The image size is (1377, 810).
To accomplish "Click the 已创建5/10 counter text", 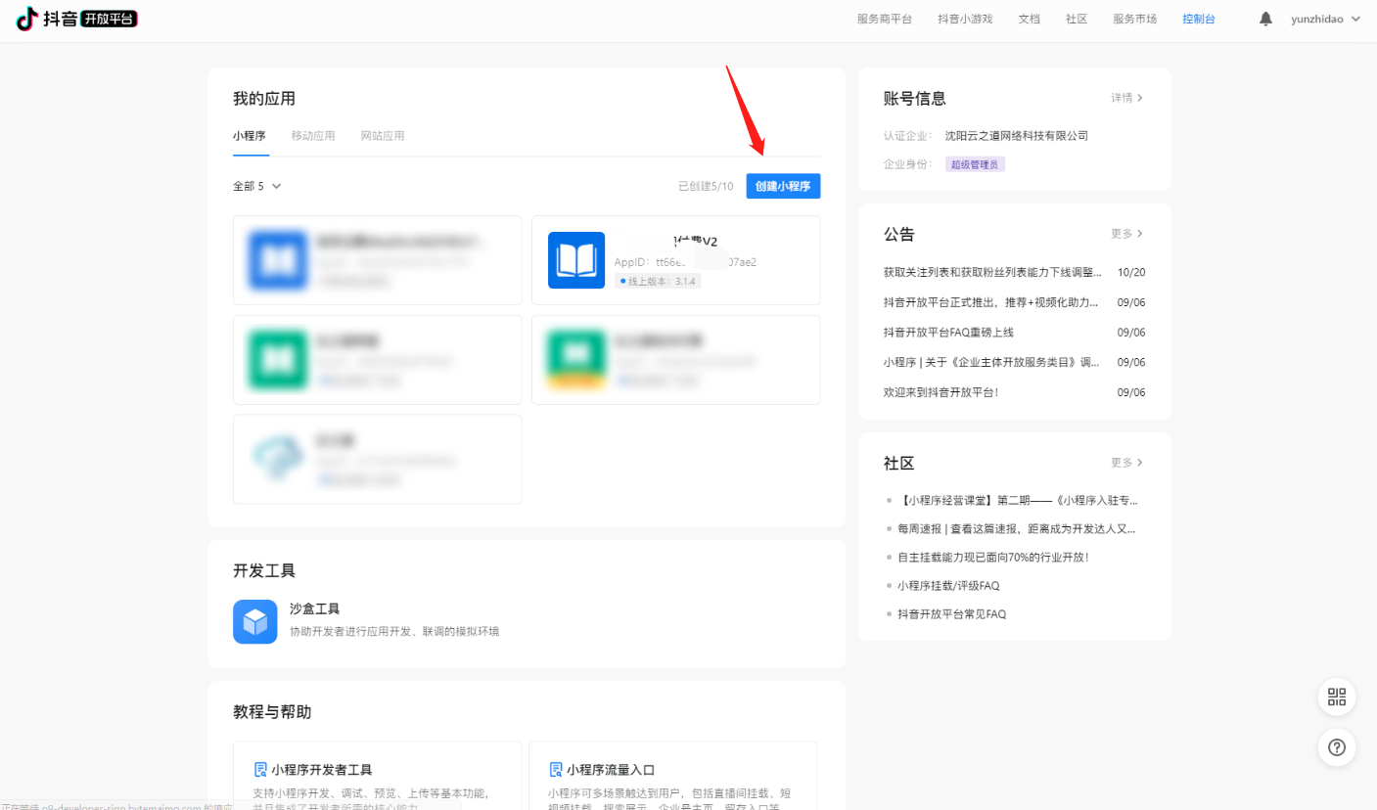I will [706, 186].
